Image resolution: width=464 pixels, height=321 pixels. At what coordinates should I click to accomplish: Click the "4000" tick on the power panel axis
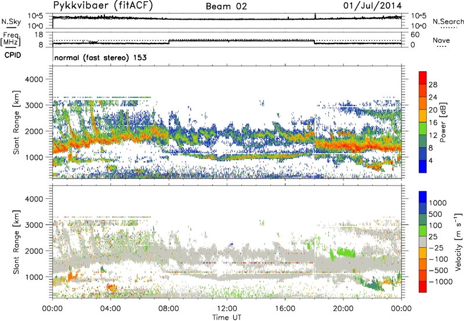(34, 79)
